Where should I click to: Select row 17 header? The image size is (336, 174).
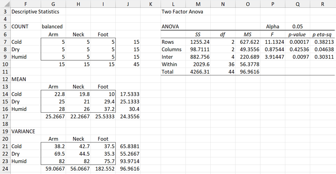(5, 117)
